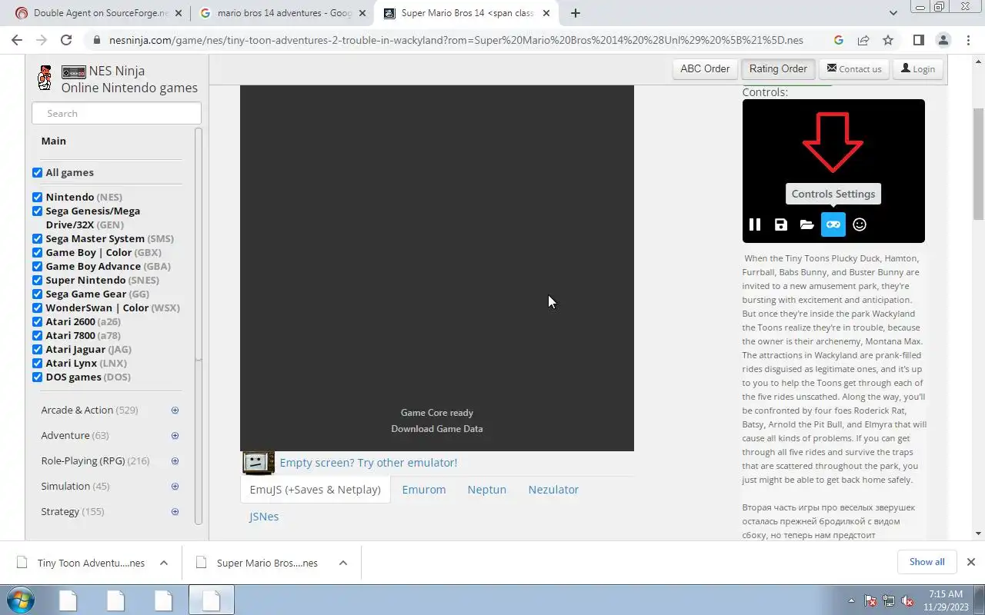Click the save state floppy disk icon
Image resolution: width=985 pixels, height=615 pixels.
(x=781, y=224)
